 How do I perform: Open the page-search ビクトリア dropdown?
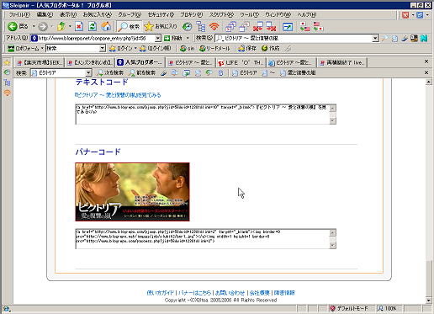click(x=88, y=73)
